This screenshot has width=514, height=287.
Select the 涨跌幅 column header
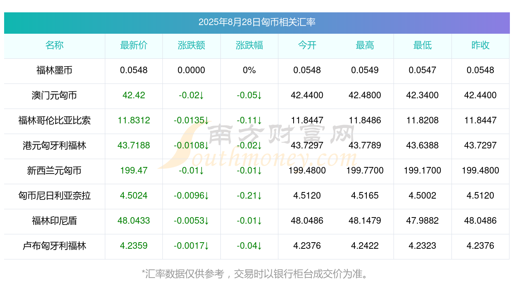pyautogui.click(x=249, y=45)
